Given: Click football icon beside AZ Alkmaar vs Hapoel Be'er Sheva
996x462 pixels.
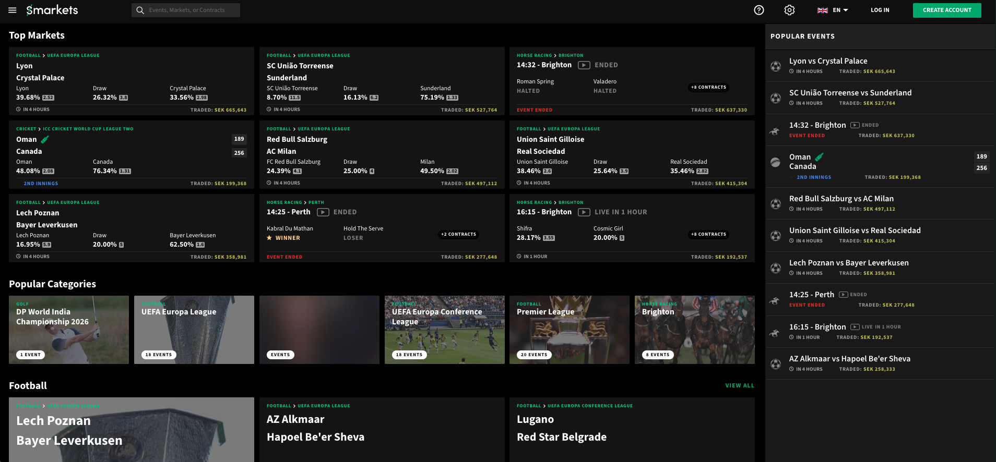Looking at the screenshot, I should click(x=776, y=364).
